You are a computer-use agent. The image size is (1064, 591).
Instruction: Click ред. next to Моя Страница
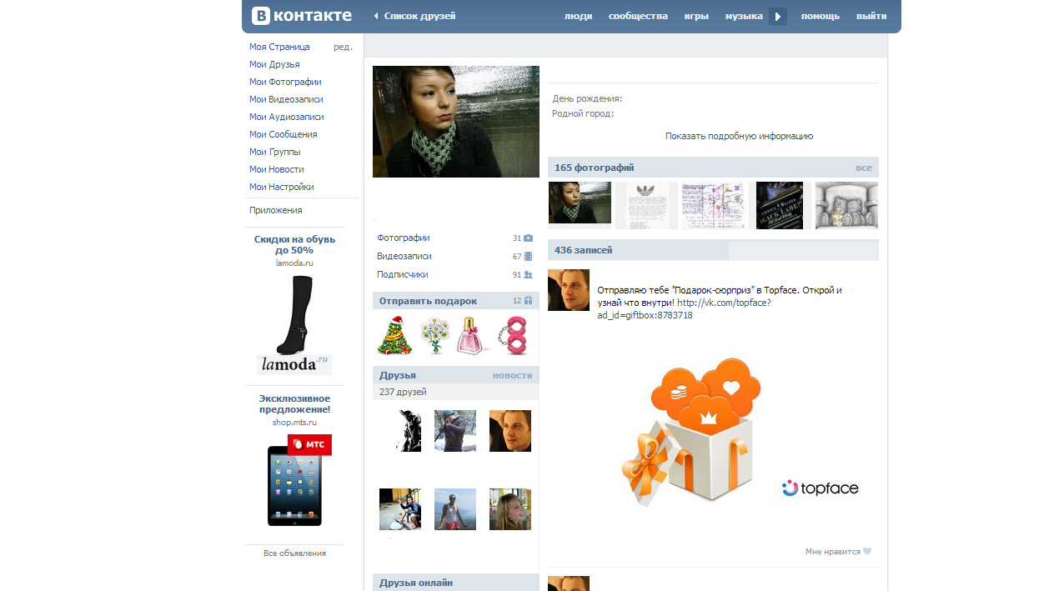pos(343,47)
